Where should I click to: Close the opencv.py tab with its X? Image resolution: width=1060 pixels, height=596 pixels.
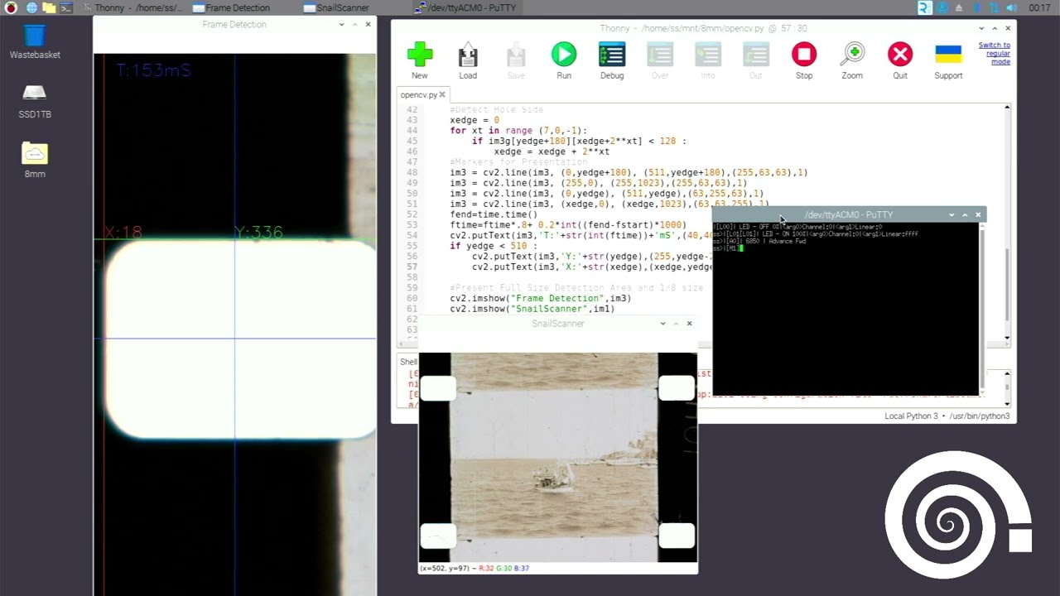click(444, 95)
